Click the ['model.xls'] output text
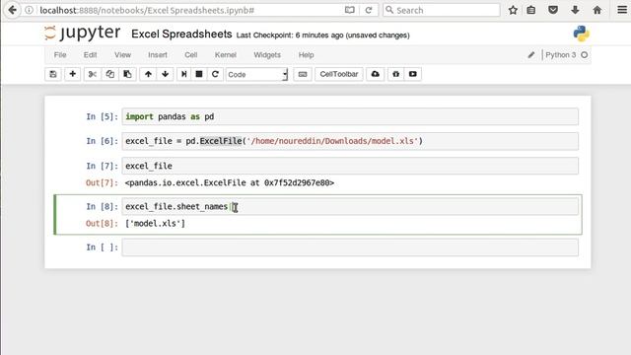Image resolution: width=631 pixels, height=355 pixels. point(155,224)
